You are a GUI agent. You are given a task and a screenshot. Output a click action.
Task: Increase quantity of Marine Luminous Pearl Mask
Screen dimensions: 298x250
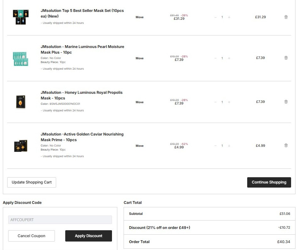[x=229, y=58]
